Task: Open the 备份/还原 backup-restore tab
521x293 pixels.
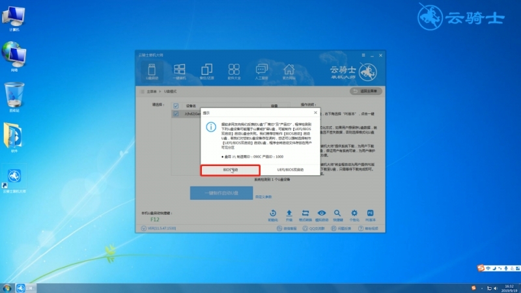Action: click(206, 72)
